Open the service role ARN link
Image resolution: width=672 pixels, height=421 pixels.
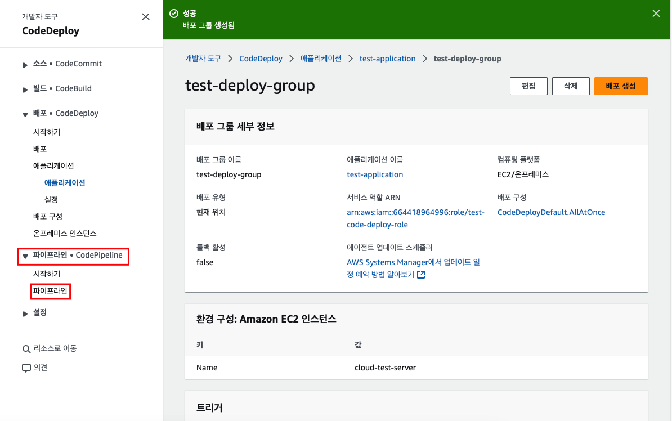(x=415, y=218)
